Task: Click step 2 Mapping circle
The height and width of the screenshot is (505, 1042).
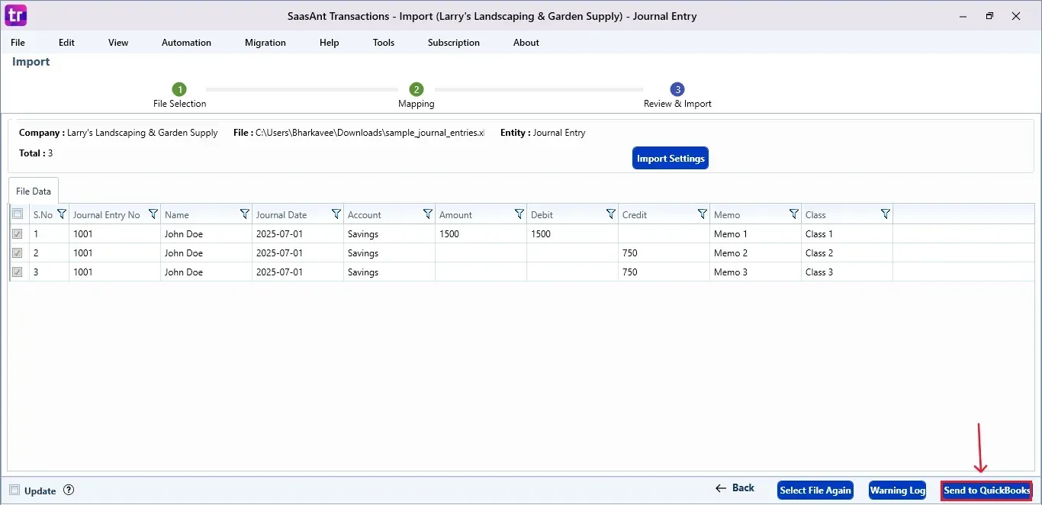Action: [416, 89]
